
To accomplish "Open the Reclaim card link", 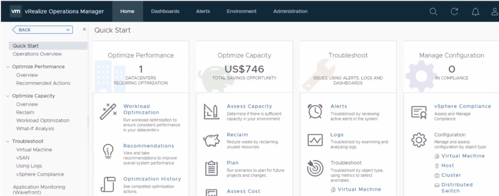I will [x=237, y=135].
